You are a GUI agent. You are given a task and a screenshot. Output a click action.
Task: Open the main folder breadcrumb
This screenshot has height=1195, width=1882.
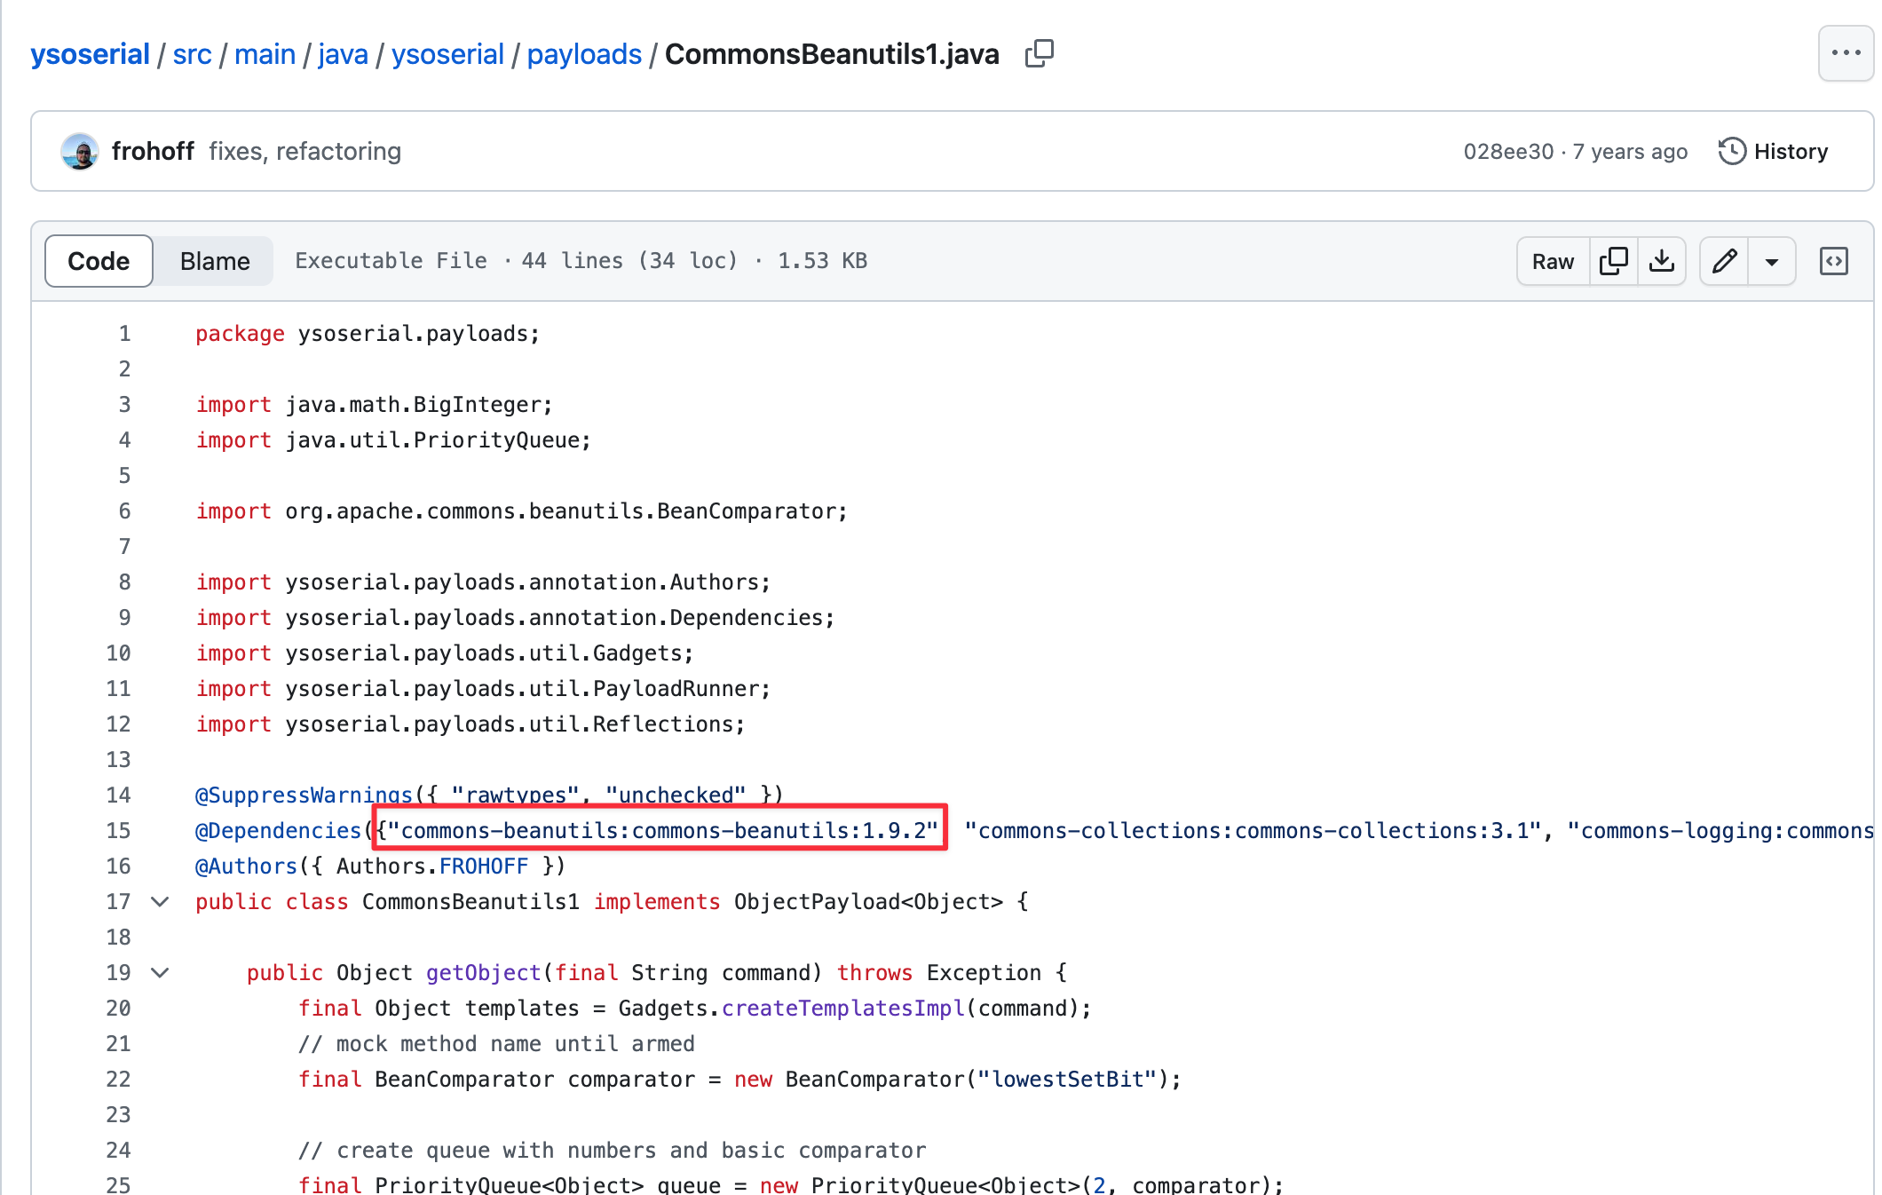[x=265, y=54]
